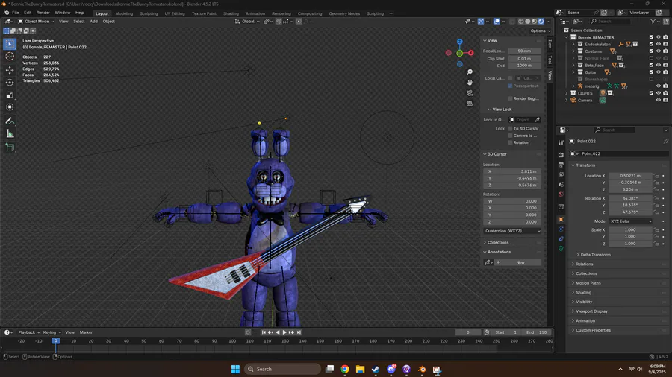Click the viewport pan hand icon
Image resolution: width=672 pixels, height=377 pixels.
point(470,83)
